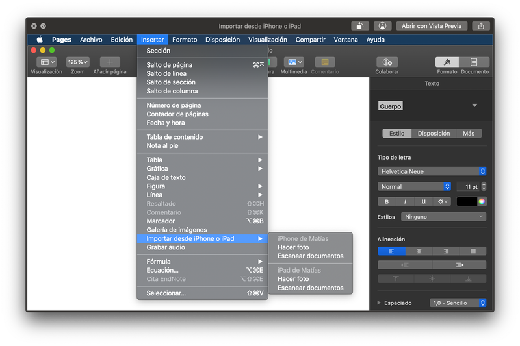Screen dimensions: 520x346
Task: Click the Seleccionar... menu item
Action: point(202,293)
